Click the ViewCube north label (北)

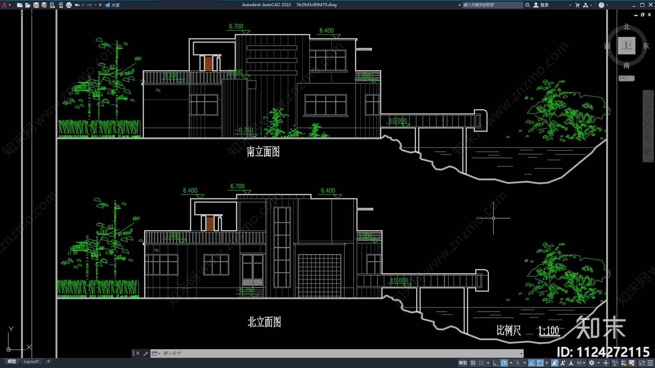coord(627,27)
